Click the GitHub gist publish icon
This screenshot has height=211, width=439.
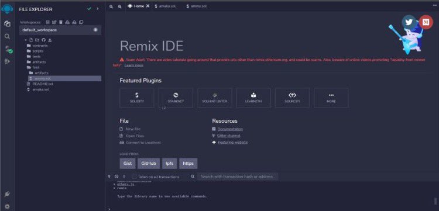(43, 40)
